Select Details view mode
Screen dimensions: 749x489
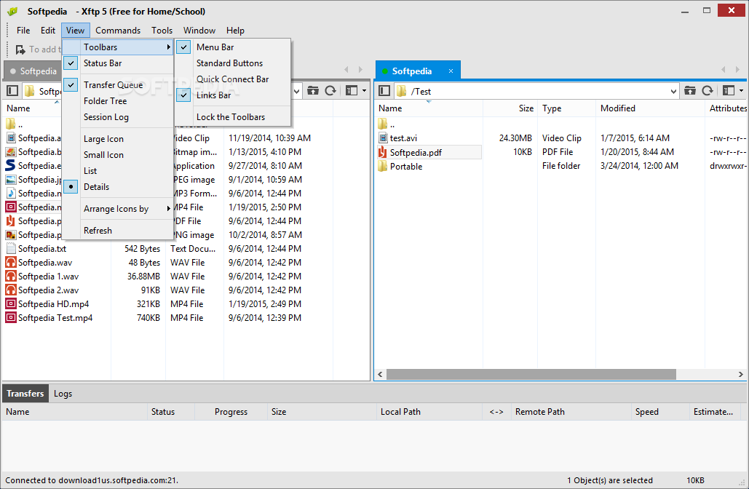coord(117,187)
